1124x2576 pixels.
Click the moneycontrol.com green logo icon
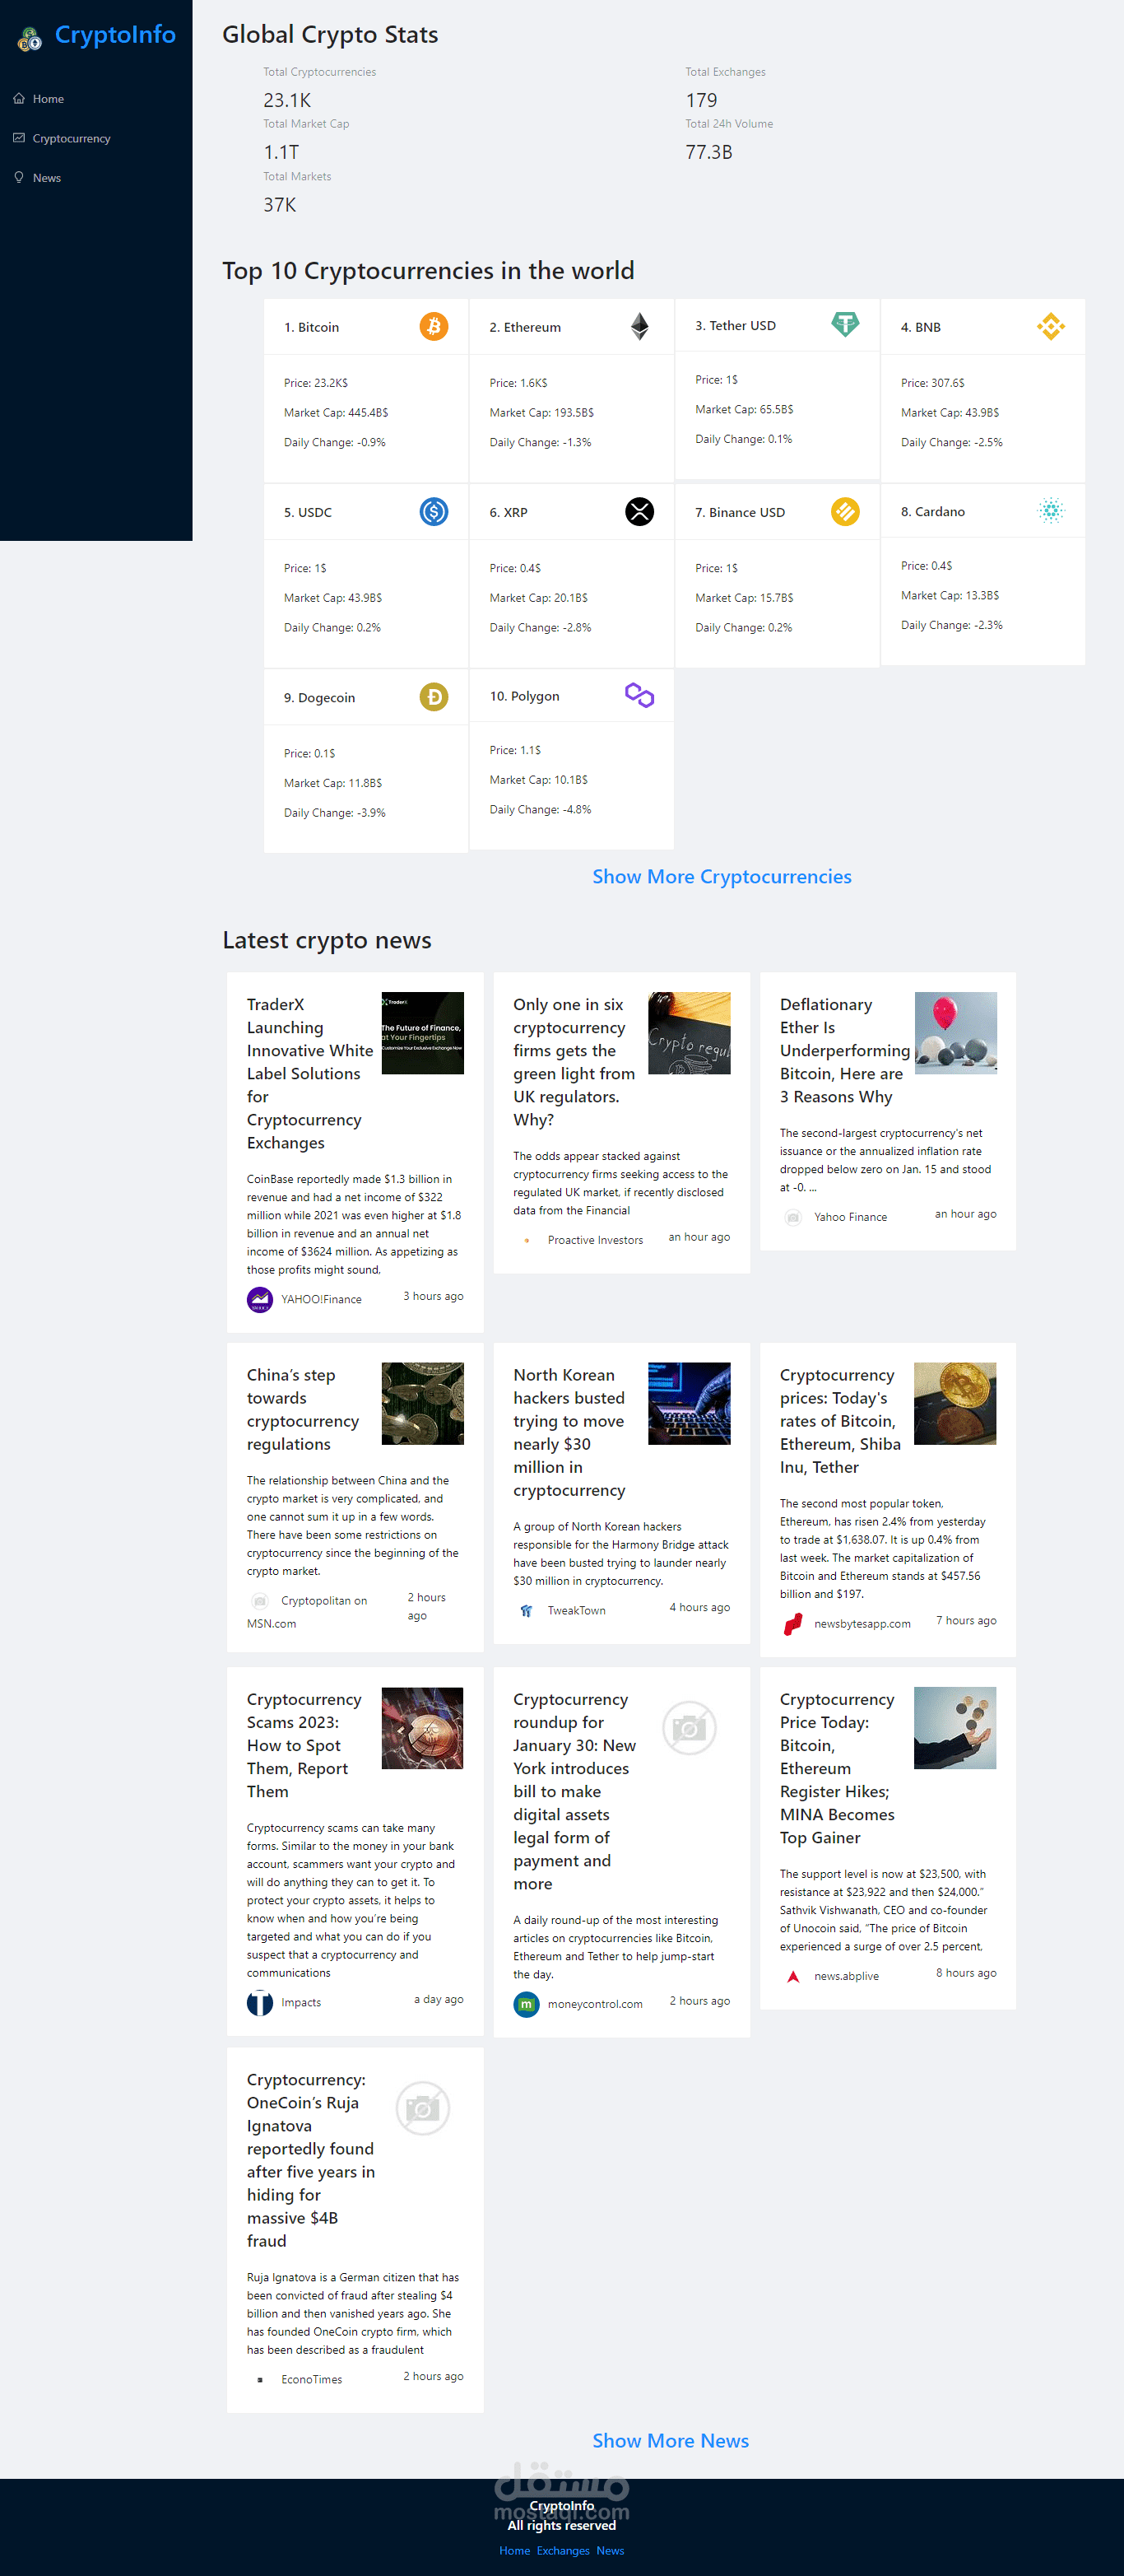[x=527, y=2003]
